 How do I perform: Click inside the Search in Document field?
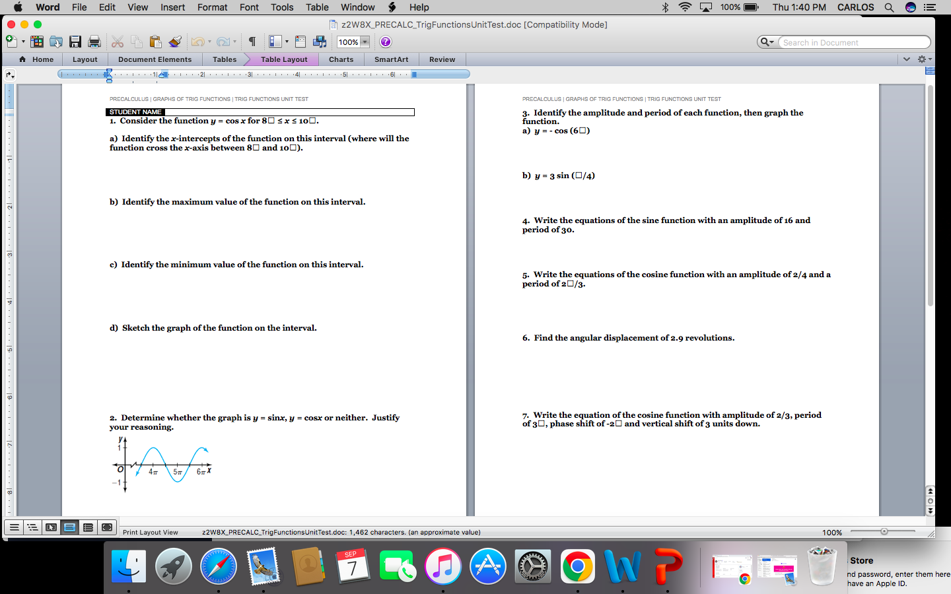852,42
